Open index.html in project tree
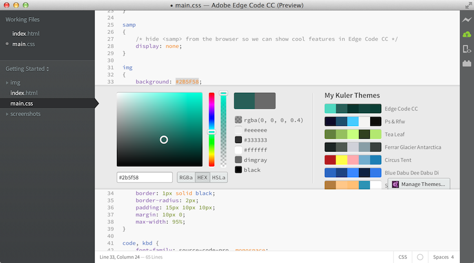The height and width of the screenshot is (263, 474). [x=24, y=93]
